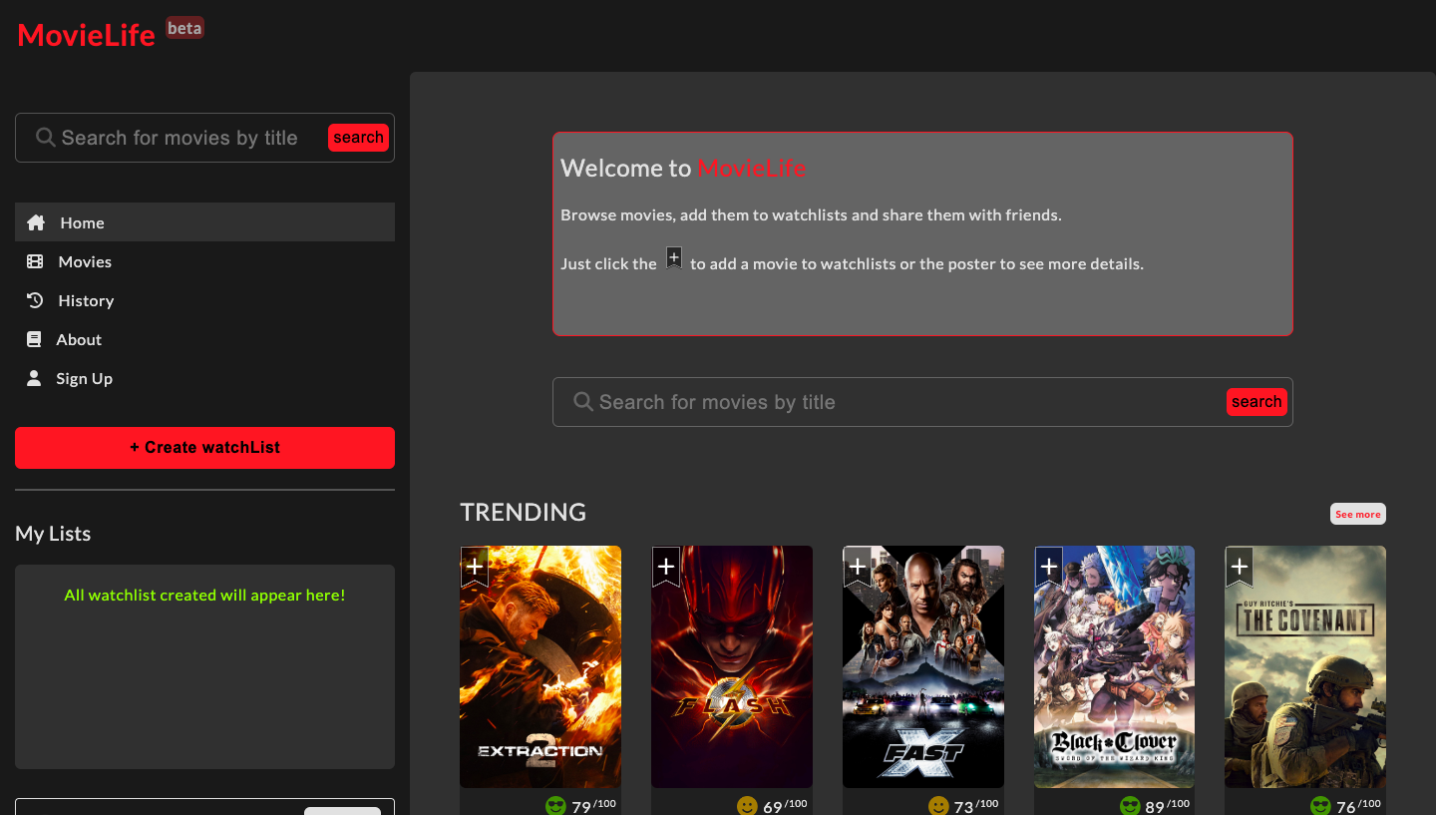Click the plus bookmark icon in welcome text
This screenshot has width=1436, height=815.
point(674,258)
